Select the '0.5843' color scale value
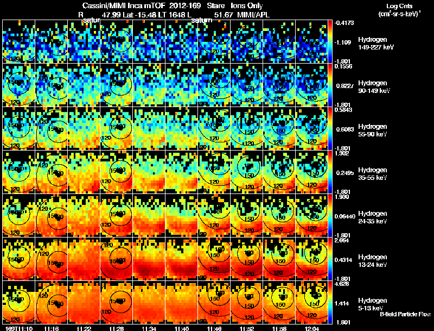This screenshot has width=434, height=331. [x=343, y=110]
